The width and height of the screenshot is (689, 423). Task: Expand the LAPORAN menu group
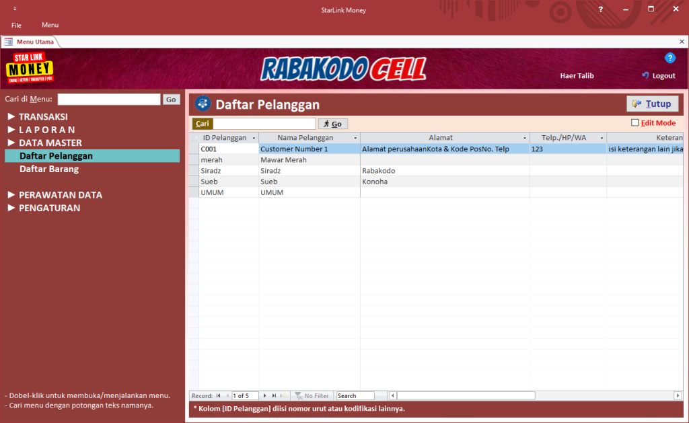click(11, 130)
